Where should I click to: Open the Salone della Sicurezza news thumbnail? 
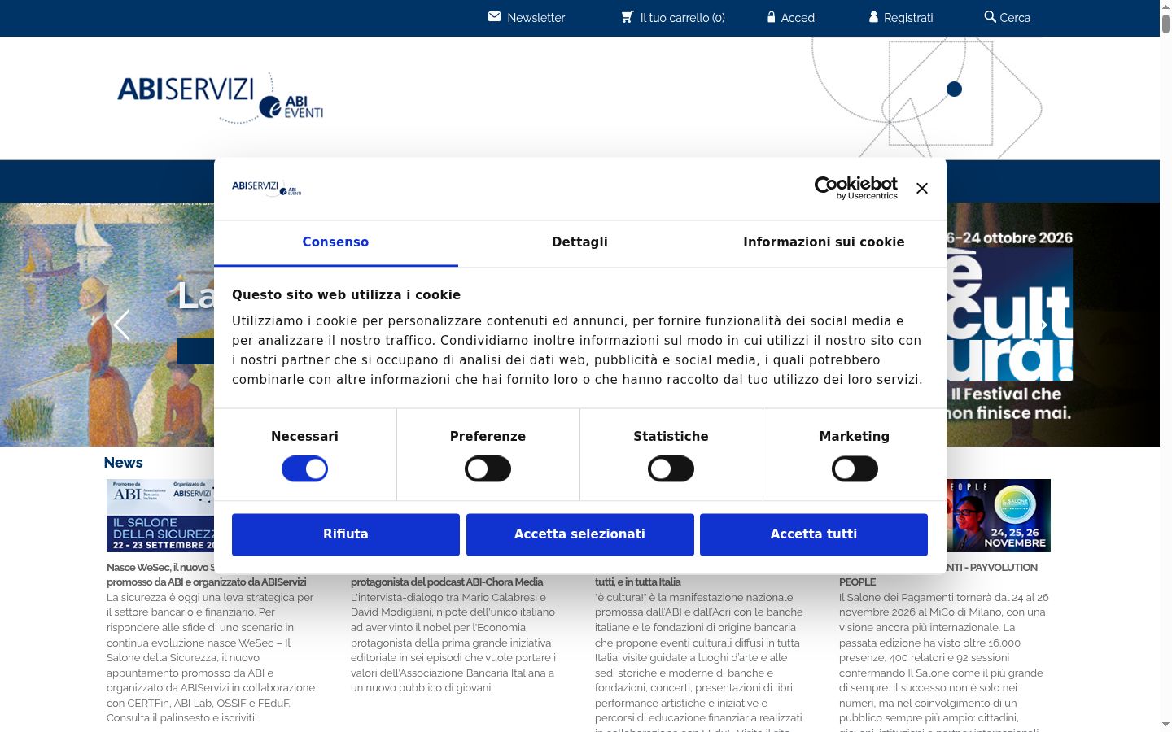160,516
